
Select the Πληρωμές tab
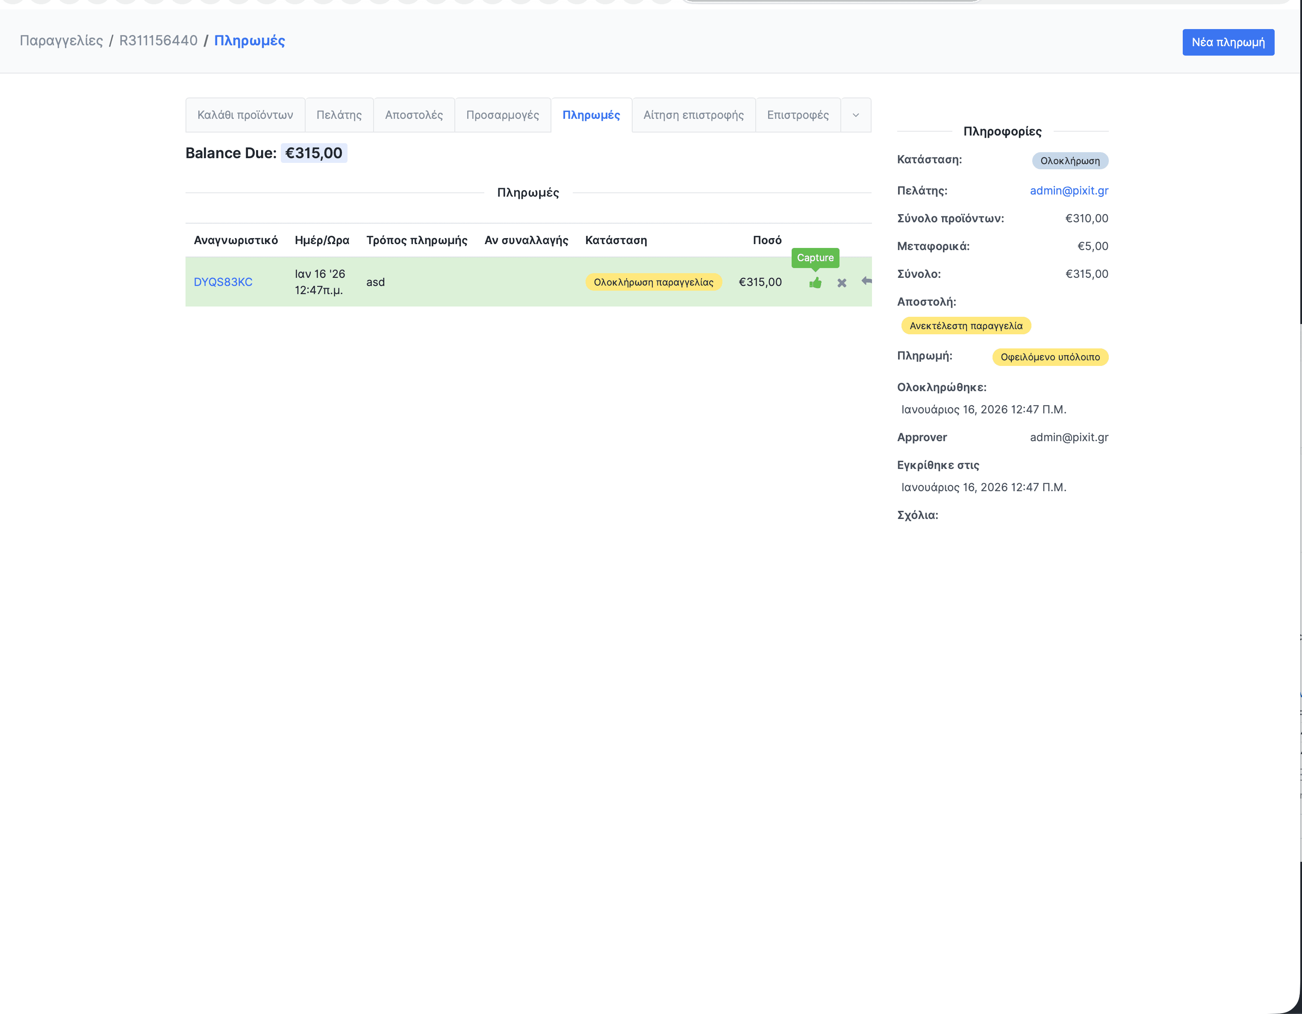[x=591, y=115]
